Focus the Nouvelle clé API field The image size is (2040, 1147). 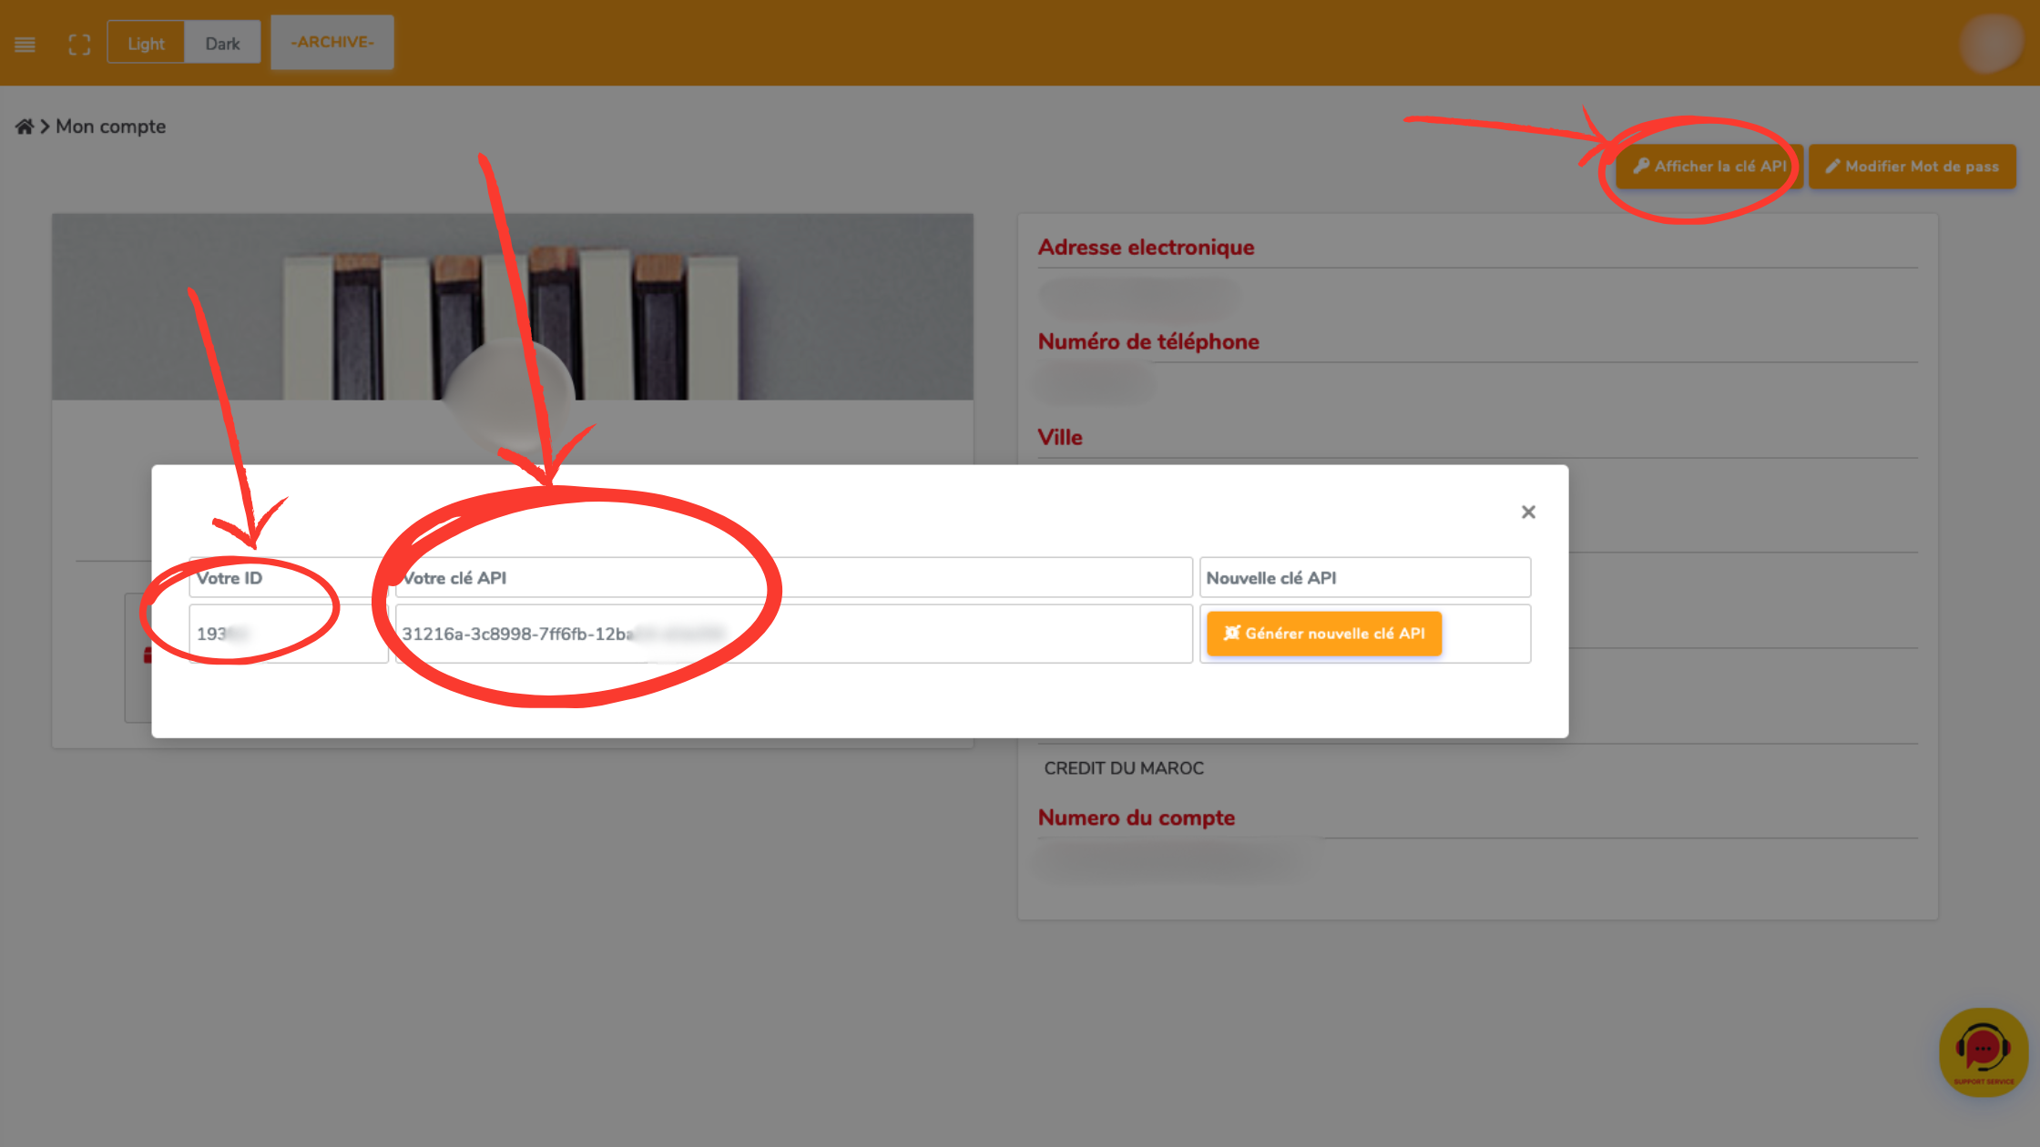(x=1365, y=577)
